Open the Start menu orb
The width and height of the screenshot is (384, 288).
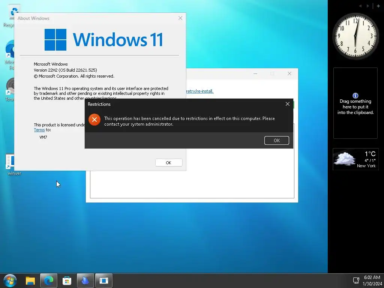[x=10, y=280]
